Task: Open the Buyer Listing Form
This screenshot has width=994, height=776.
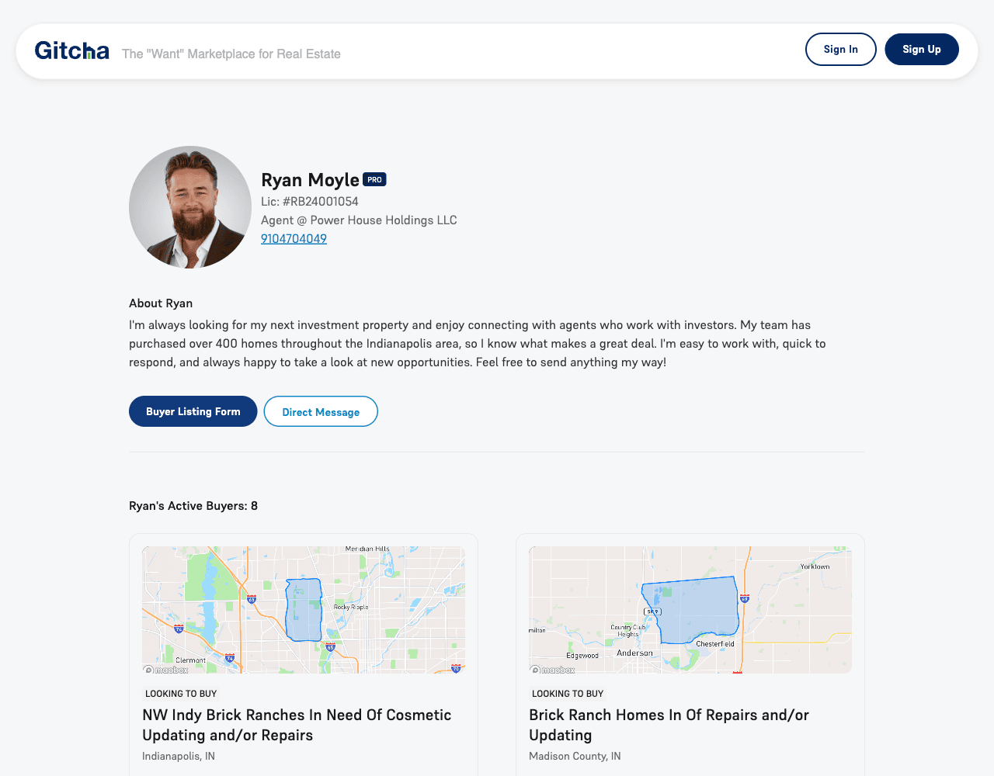Action: [x=193, y=411]
